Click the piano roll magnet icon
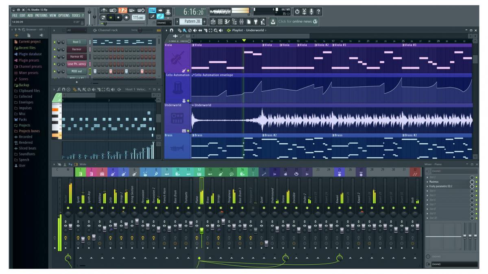This screenshot has height=274, width=488. click(63, 89)
